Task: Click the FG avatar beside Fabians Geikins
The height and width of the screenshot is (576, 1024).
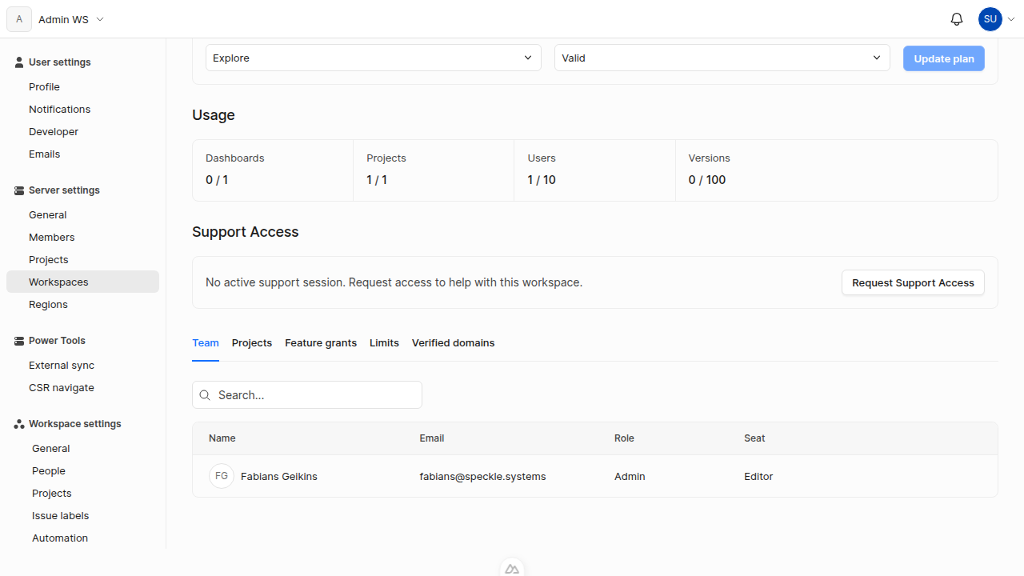Action: 222,475
